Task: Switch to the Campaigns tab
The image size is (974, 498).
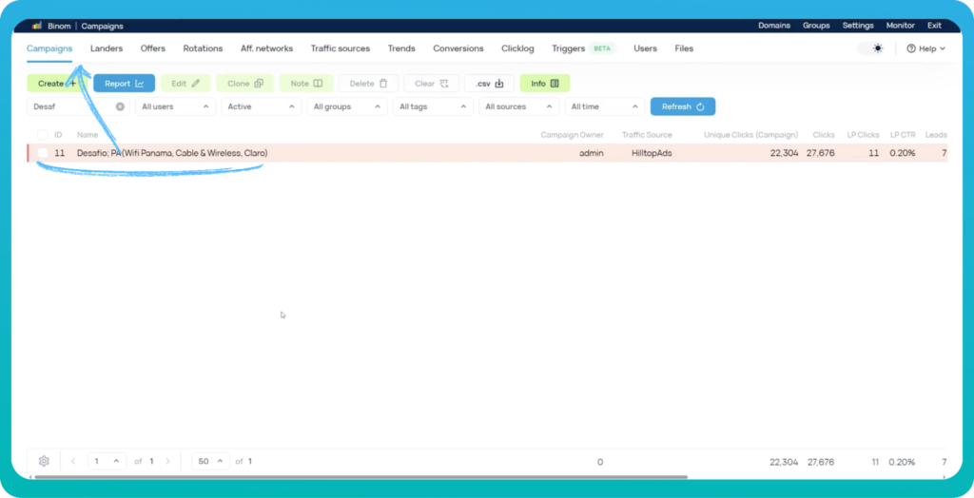Action: (x=49, y=48)
